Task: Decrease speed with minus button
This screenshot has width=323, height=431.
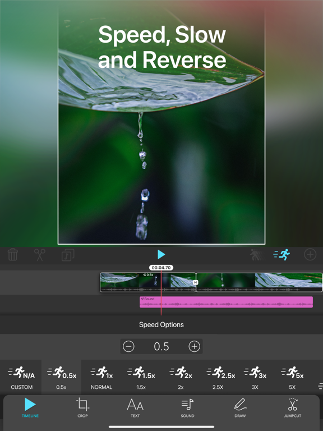Action: tap(128, 346)
